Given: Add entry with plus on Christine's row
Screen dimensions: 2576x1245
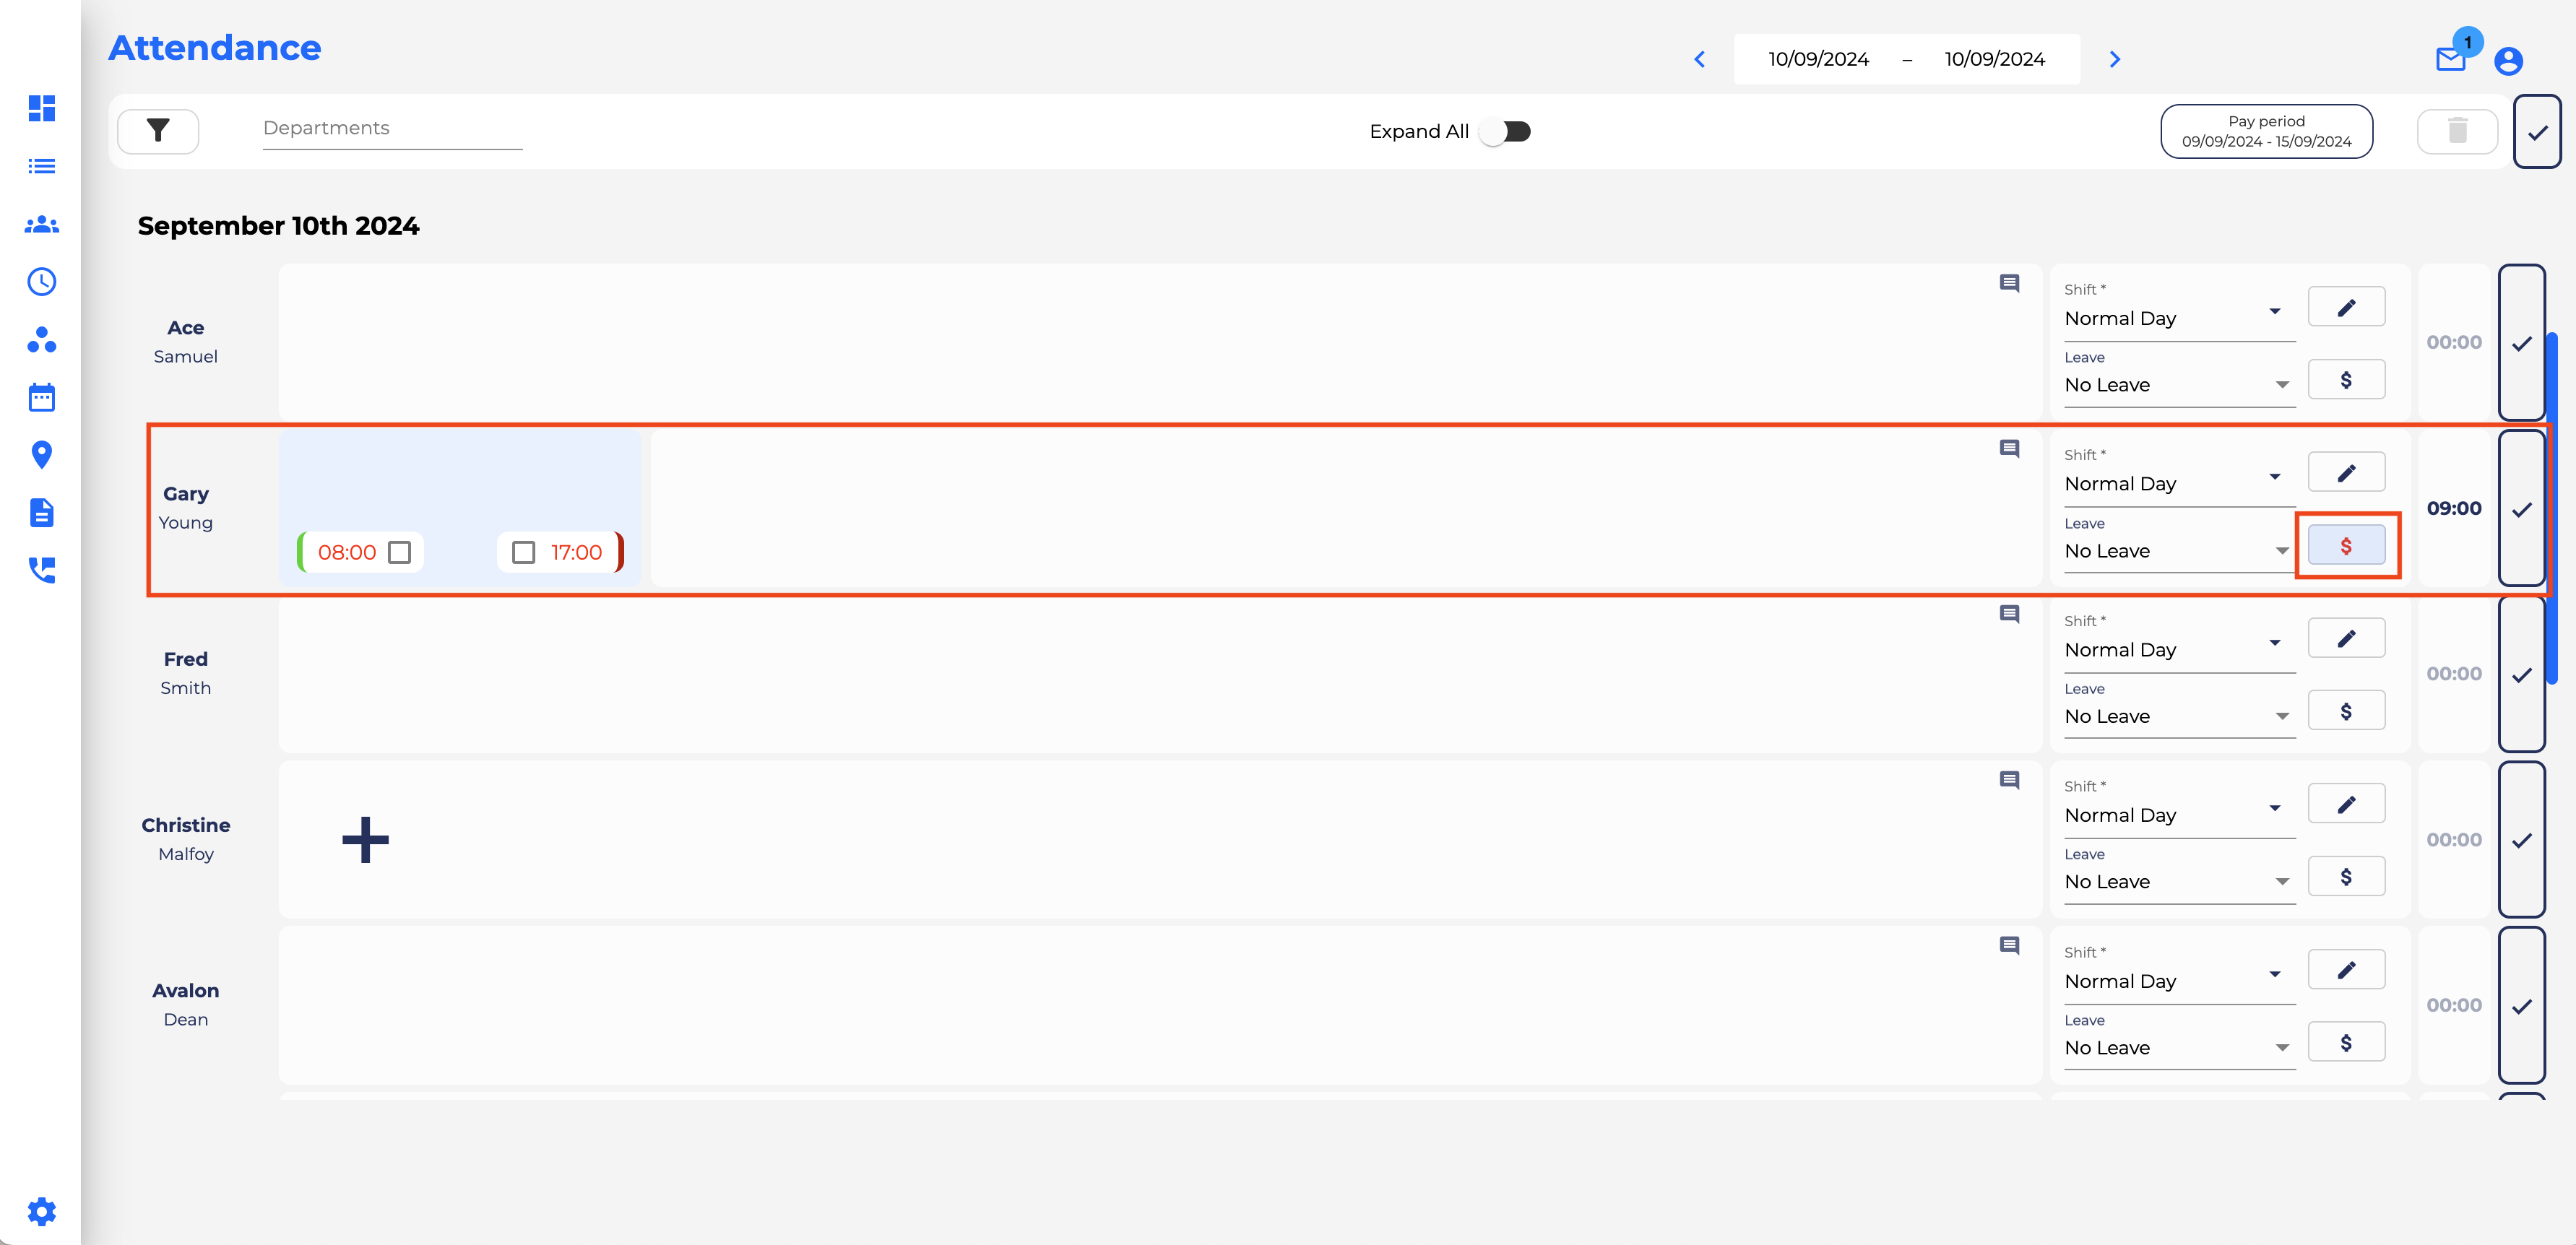Looking at the screenshot, I should (x=365, y=839).
